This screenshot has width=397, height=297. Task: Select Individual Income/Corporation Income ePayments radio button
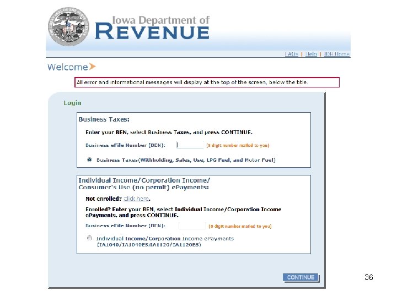tap(89, 238)
